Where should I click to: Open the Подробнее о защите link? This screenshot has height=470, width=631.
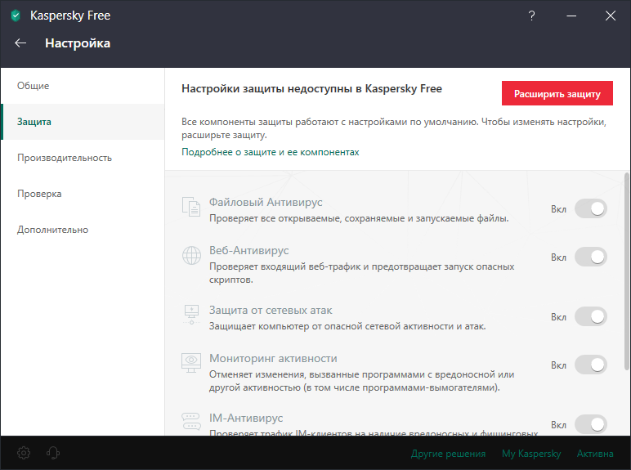[x=270, y=152]
